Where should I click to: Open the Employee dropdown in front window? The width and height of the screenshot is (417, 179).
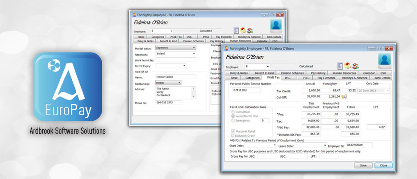268,66
